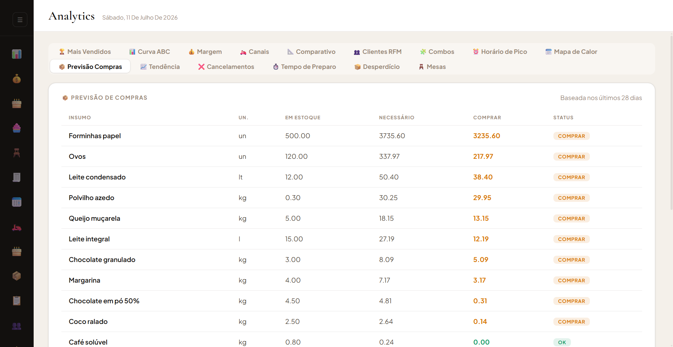Click the trend chart icon of Tendência
Image resolution: width=673 pixels, height=347 pixels.
(143, 67)
